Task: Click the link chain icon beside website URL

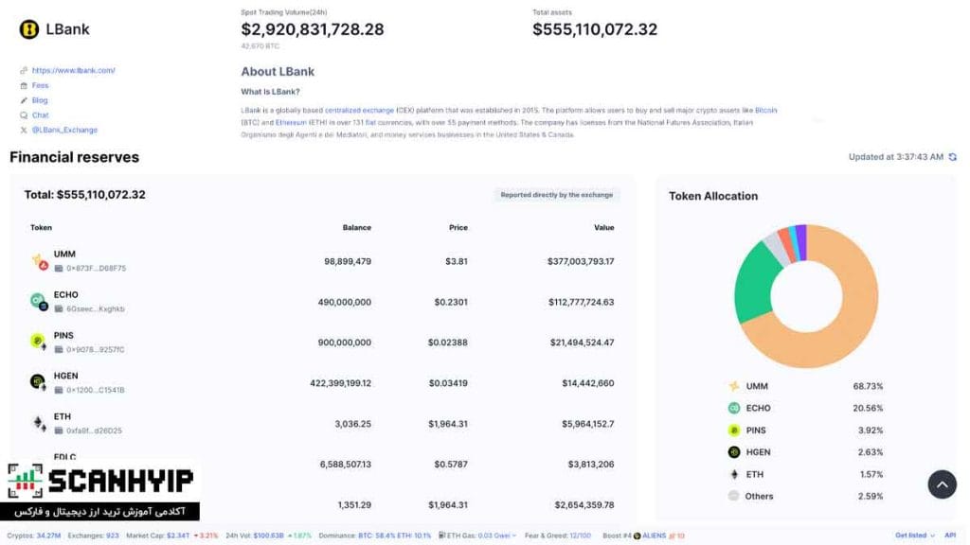Action: [x=24, y=70]
